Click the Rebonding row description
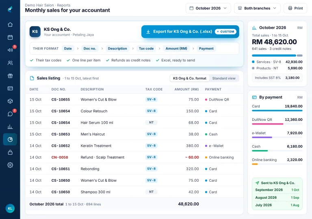This screenshot has height=219, width=312. 90,169
